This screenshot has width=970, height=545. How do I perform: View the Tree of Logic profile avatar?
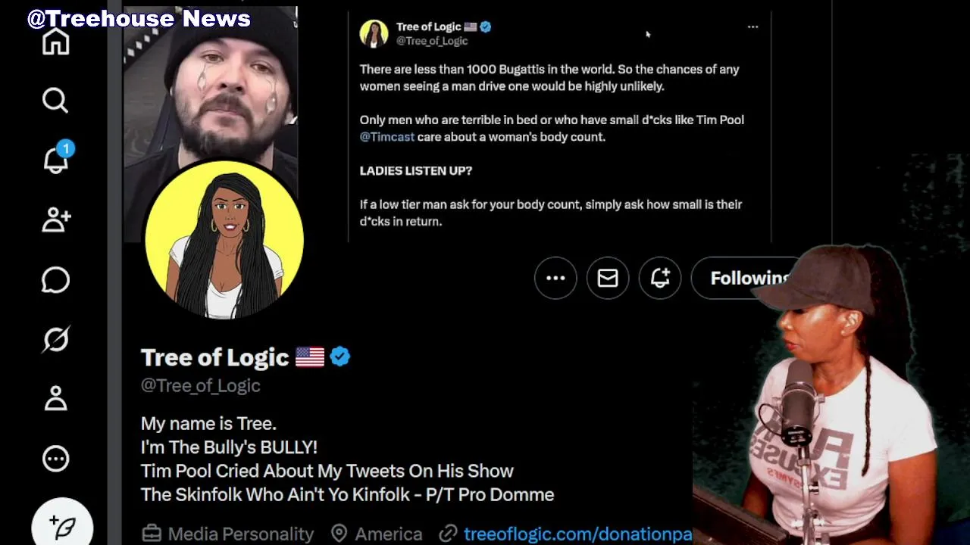click(x=224, y=239)
